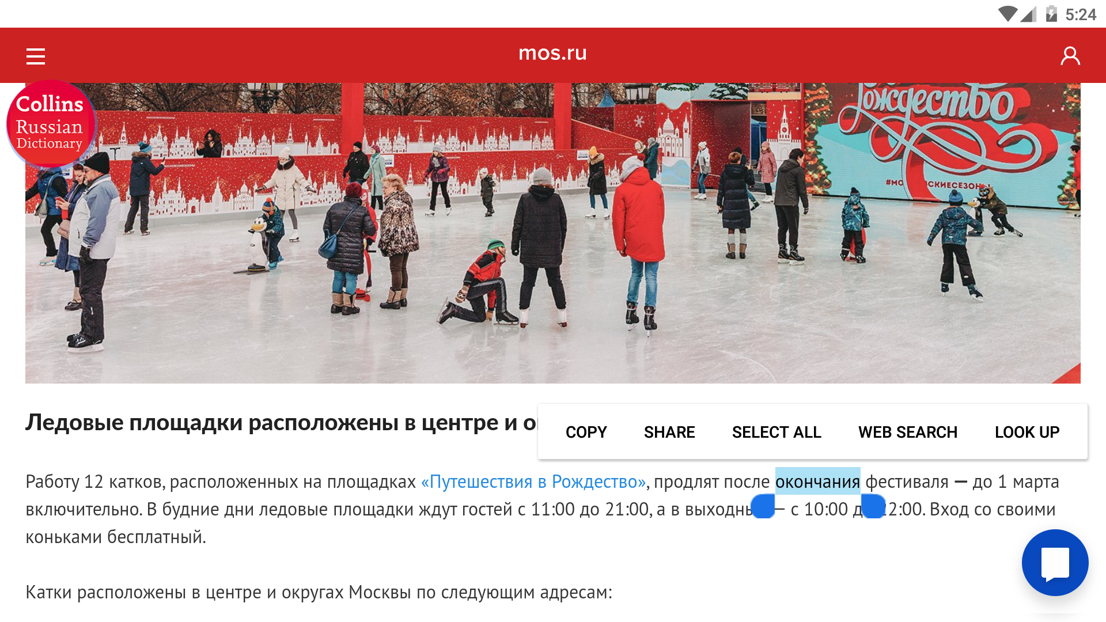Tap the ice rink photo

[x=553, y=233]
